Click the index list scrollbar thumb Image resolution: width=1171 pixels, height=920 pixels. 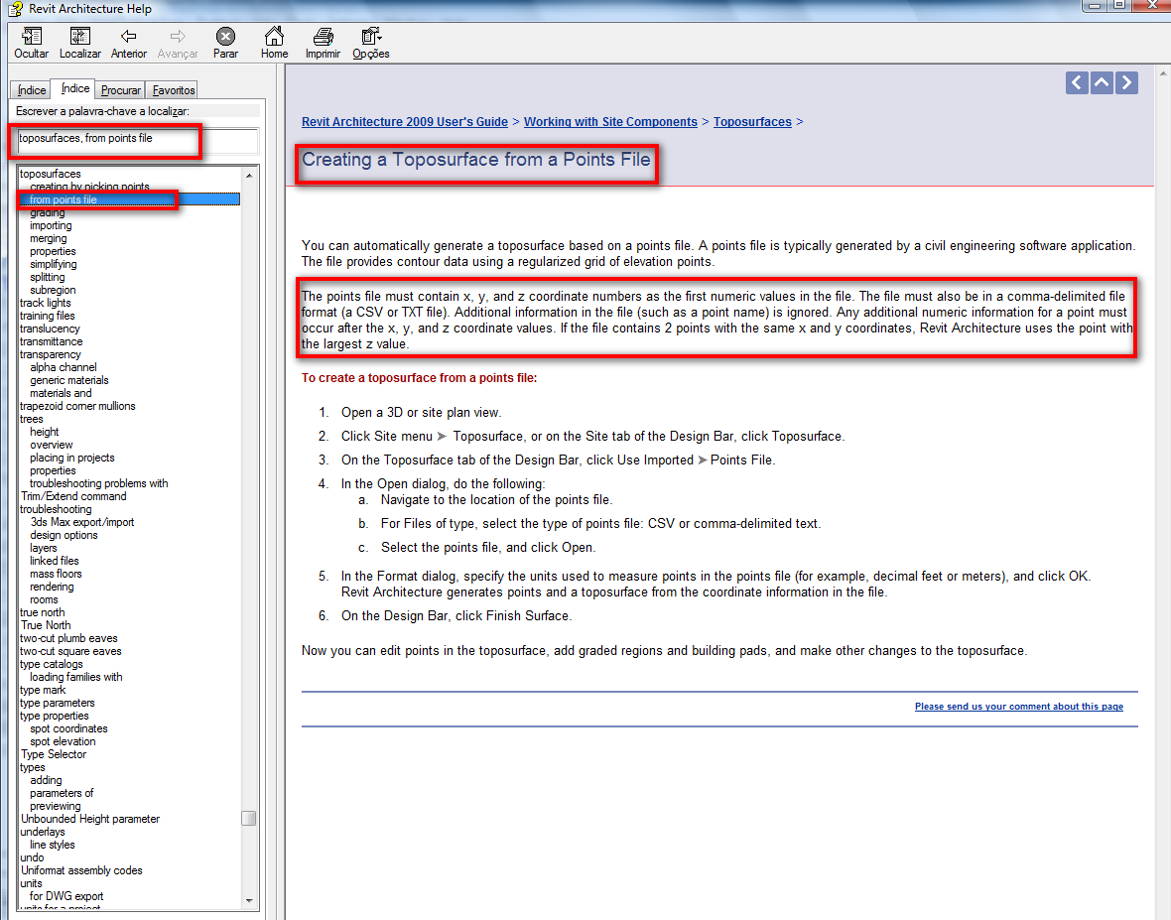(249, 819)
